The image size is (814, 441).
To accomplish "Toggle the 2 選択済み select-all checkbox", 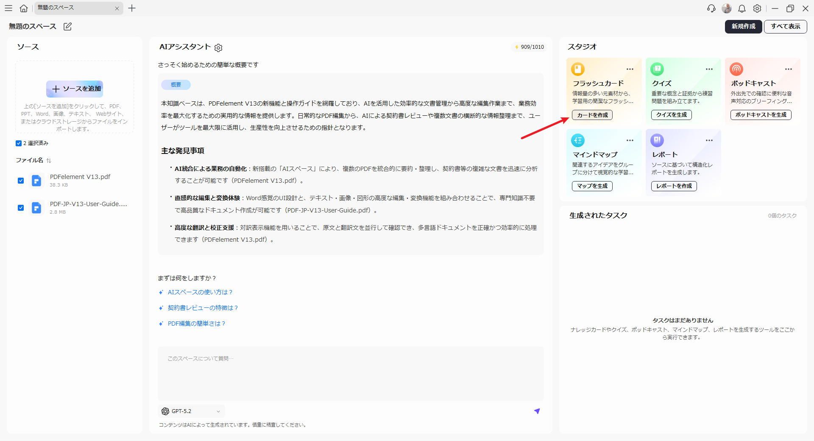I will click(x=19, y=143).
